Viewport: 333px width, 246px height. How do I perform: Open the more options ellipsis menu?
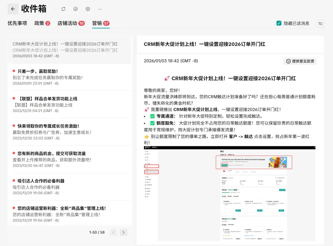pos(100,9)
